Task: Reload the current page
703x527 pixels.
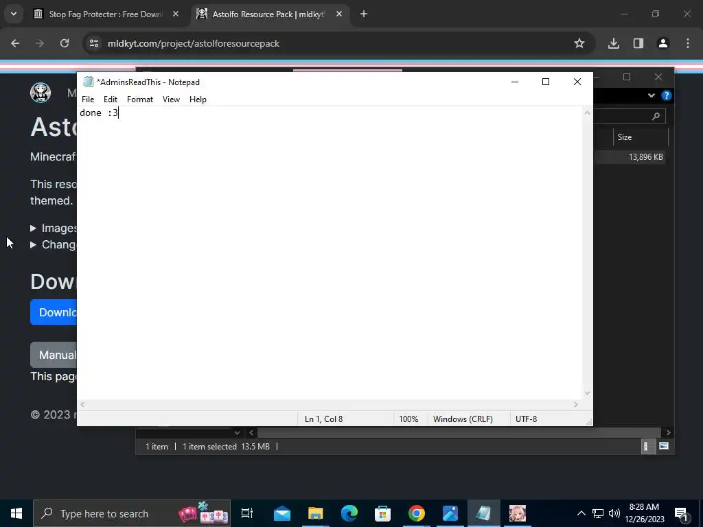Action: click(65, 43)
